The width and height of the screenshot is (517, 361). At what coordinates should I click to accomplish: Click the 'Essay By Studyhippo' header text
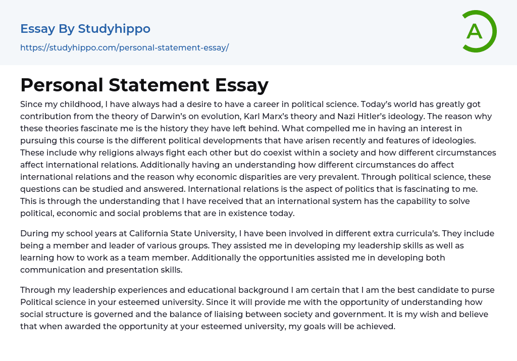(85, 29)
